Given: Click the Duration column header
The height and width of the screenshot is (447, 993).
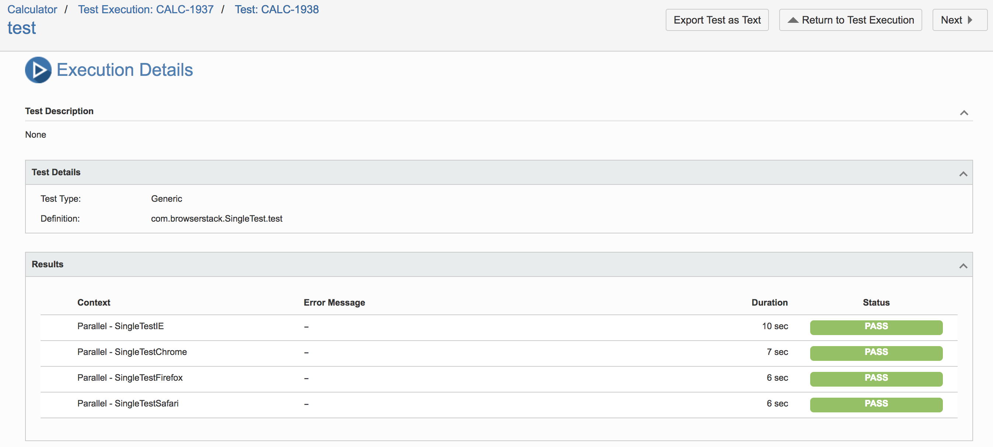Looking at the screenshot, I should 769,303.
